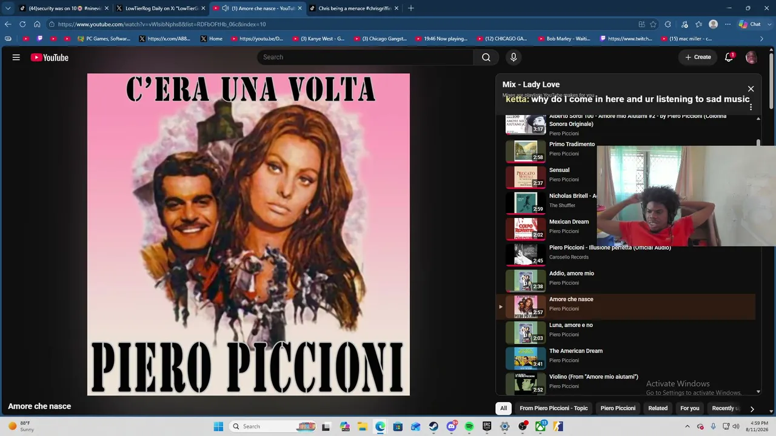Select the All filter chip
The image size is (776, 436).
(x=503, y=408)
